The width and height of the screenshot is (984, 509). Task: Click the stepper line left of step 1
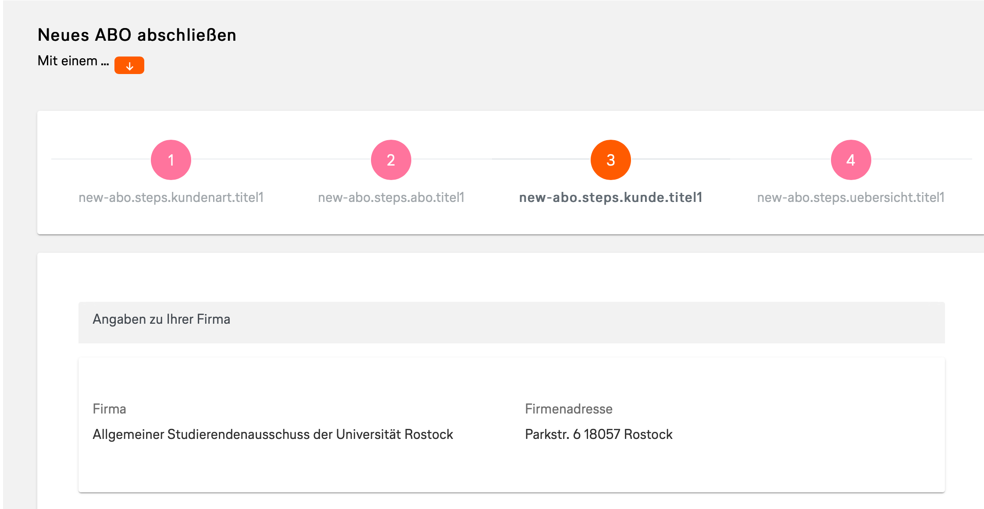(101, 159)
